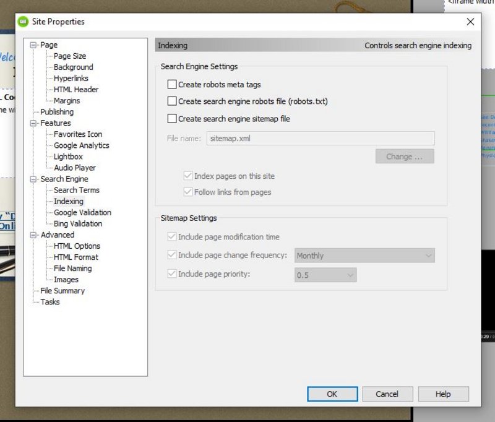Viewport: 495px width, 422px height.
Task: Select File Summary in the tree
Action: 62,291
